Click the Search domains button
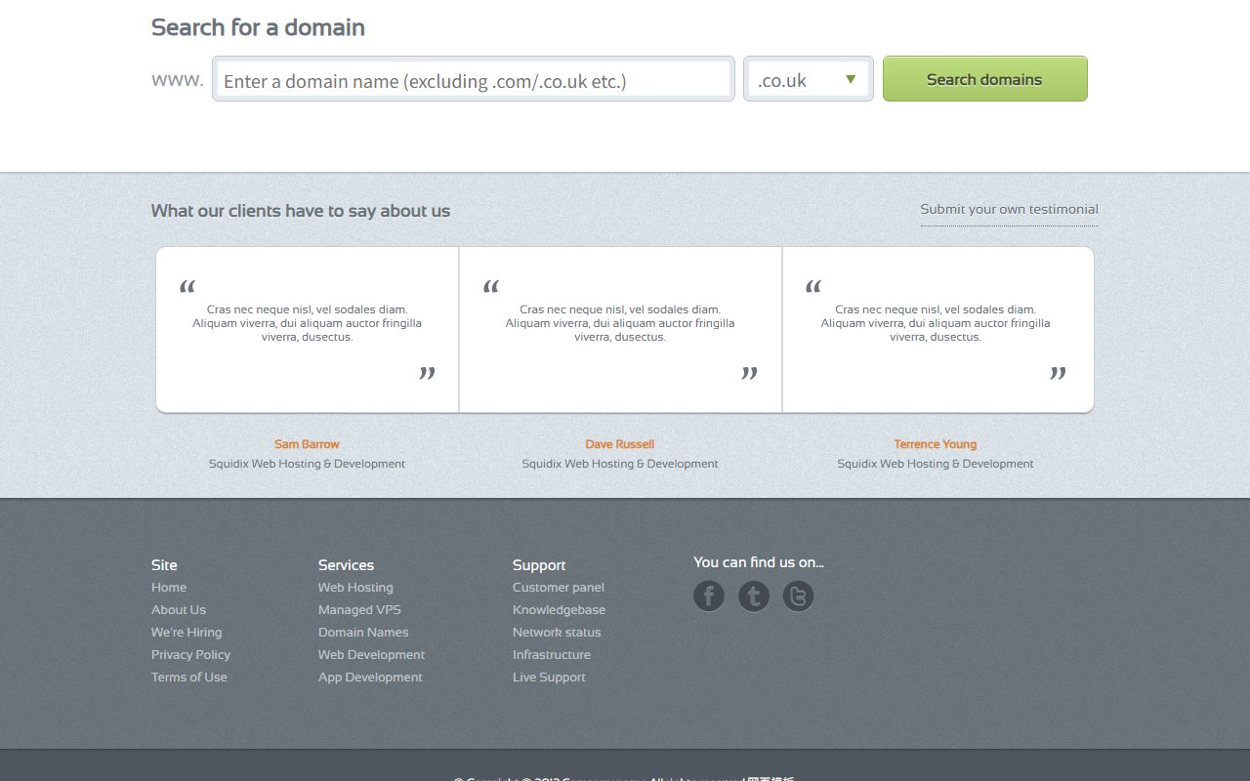This screenshot has height=781, width=1250. 985,79
